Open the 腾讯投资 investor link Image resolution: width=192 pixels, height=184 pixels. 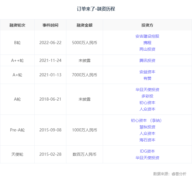click(x=147, y=60)
